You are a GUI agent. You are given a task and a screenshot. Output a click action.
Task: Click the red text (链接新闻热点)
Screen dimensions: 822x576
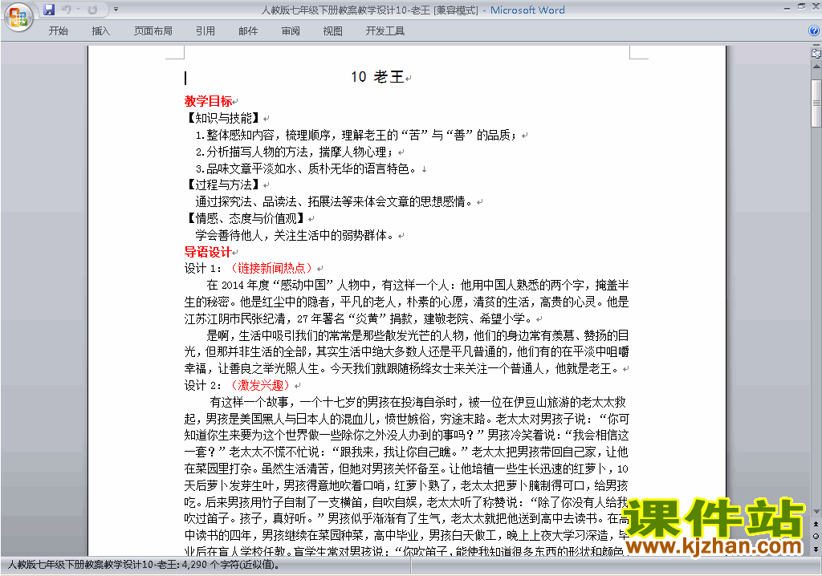click(x=271, y=269)
